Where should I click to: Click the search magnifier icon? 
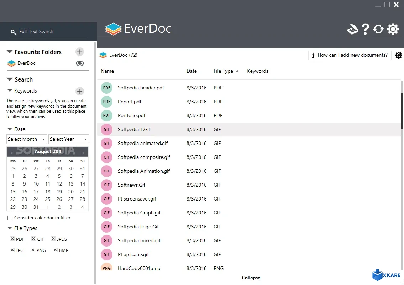pyautogui.click(x=14, y=32)
